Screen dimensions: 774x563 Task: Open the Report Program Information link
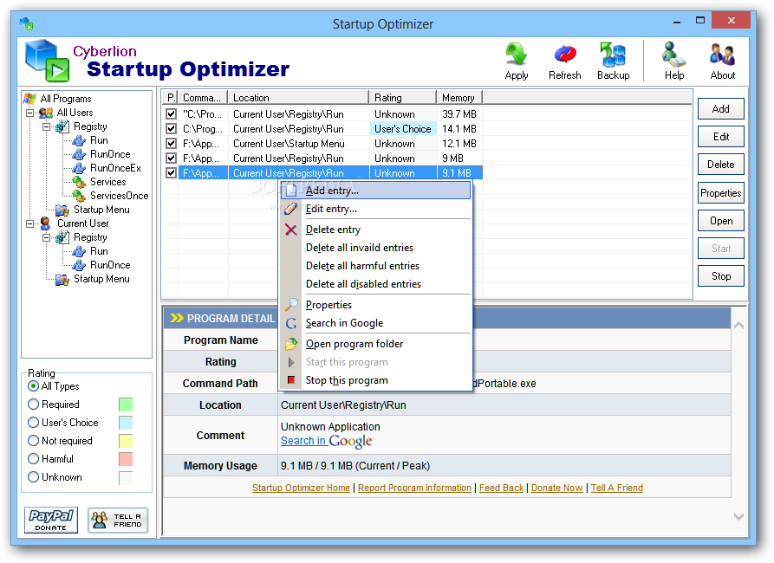point(414,488)
